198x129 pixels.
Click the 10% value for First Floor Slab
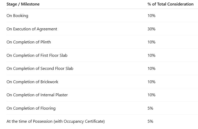[151, 55]
